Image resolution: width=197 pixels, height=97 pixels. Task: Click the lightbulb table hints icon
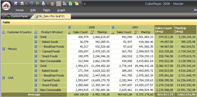pyautogui.click(x=77, y=4)
